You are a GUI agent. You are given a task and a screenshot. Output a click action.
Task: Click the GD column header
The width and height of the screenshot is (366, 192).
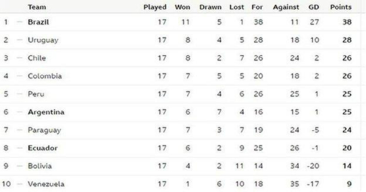tap(313, 7)
